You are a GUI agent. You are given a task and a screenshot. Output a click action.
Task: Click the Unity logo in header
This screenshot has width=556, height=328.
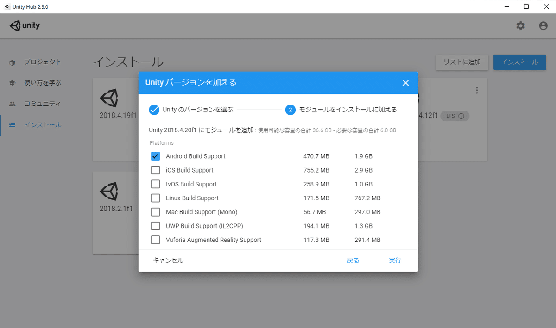coord(25,26)
